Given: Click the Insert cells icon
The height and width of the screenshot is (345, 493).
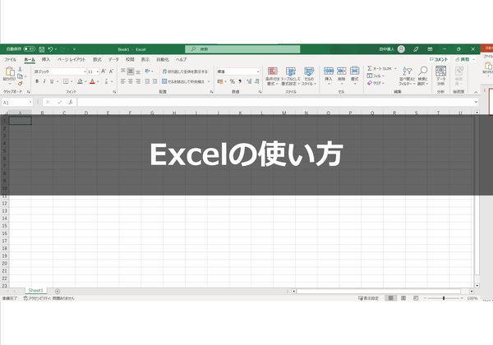Looking at the screenshot, I should [329, 71].
